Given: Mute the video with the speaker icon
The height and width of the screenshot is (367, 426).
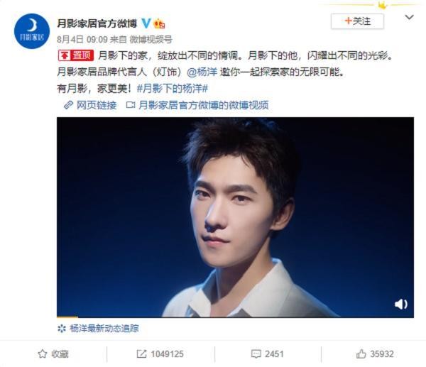Looking at the screenshot, I should [400, 304].
